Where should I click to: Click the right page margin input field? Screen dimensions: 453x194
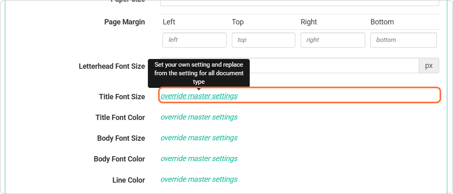click(333, 40)
